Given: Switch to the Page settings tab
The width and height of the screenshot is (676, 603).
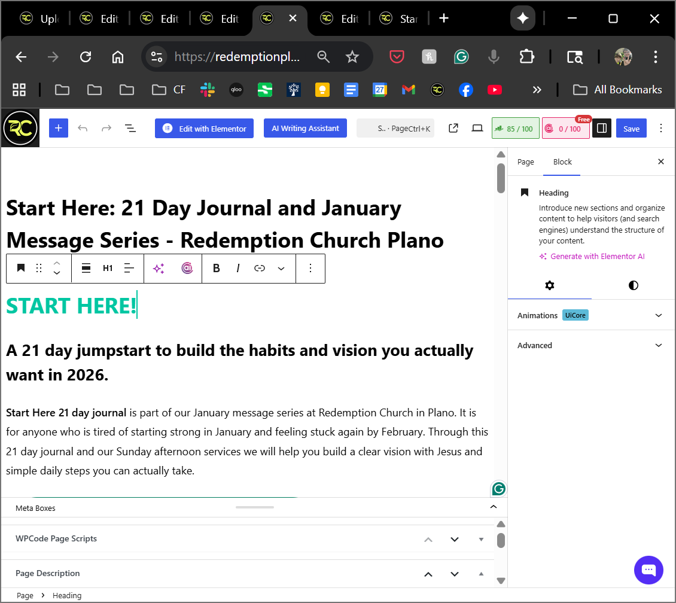Looking at the screenshot, I should pos(525,162).
